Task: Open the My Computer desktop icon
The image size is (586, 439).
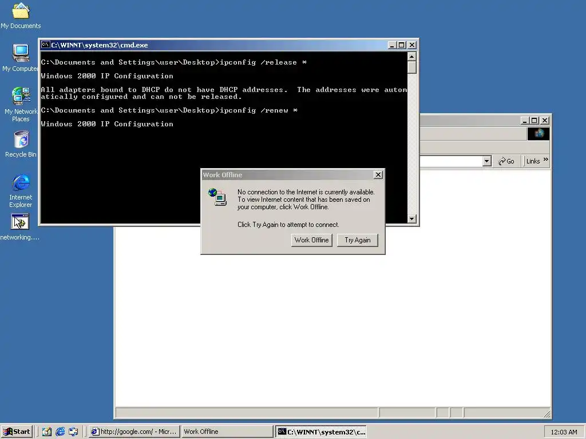Action: (21, 58)
